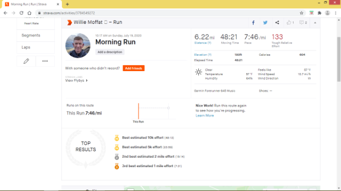
Task: Click the This Run marker on the chart
Action: click(x=139, y=111)
